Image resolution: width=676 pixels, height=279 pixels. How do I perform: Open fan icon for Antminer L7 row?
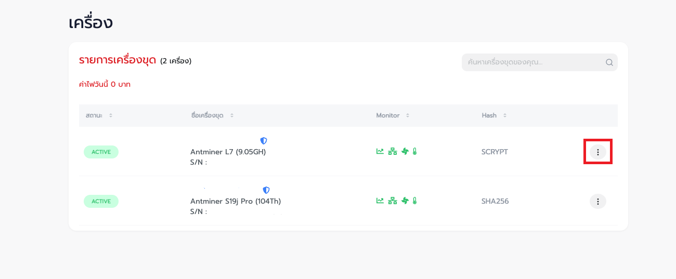[x=405, y=151]
